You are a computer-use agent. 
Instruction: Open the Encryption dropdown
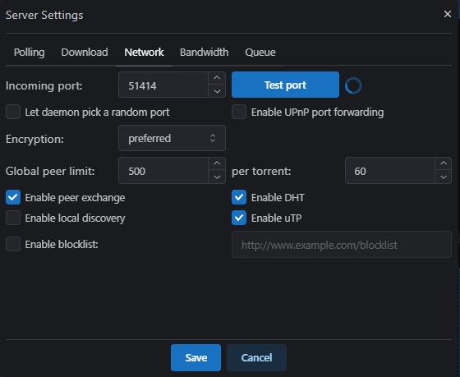coord(172,138)
